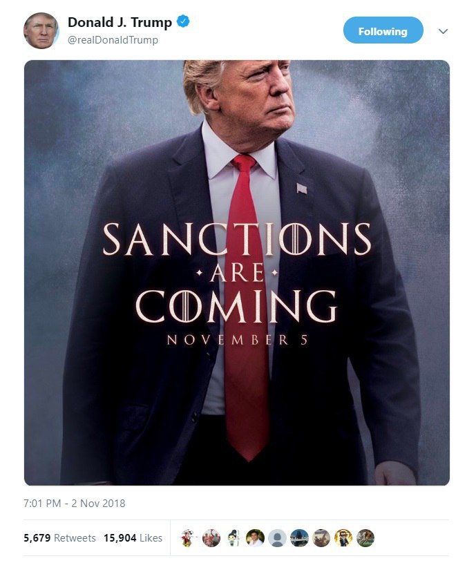Open the blue sky building liker avatar

[299, 538]
